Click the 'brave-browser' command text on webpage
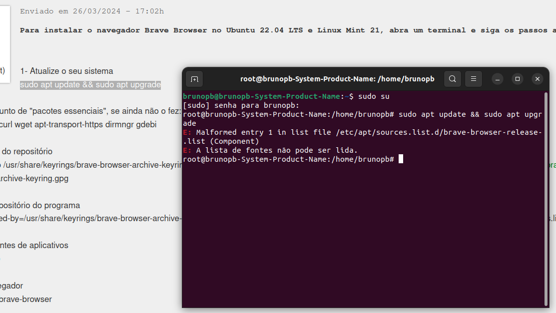 coord(26,299)
